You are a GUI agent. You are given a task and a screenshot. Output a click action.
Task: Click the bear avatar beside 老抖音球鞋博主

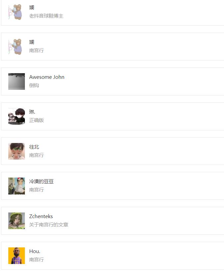(x=17, y=12)
